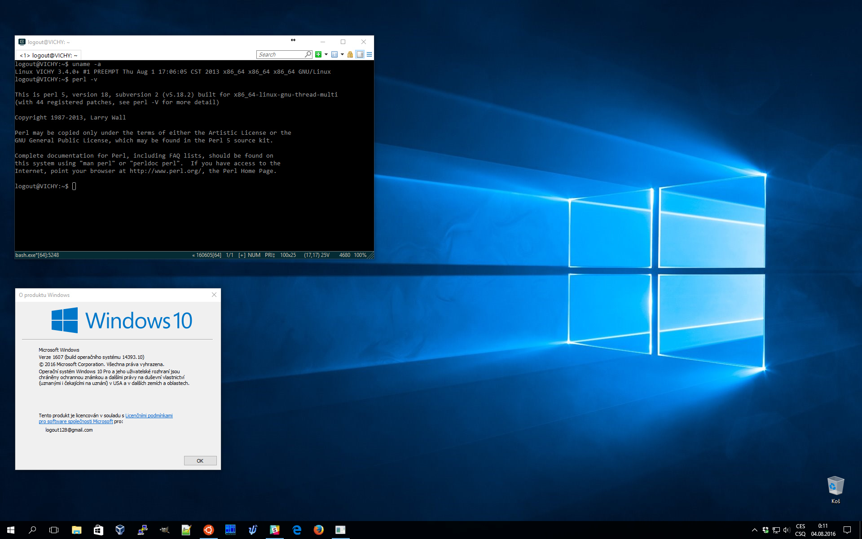The width and height of the screenshot is (862, 539).
Task: Click the magnifier icon in Search box
Action: 308,54
